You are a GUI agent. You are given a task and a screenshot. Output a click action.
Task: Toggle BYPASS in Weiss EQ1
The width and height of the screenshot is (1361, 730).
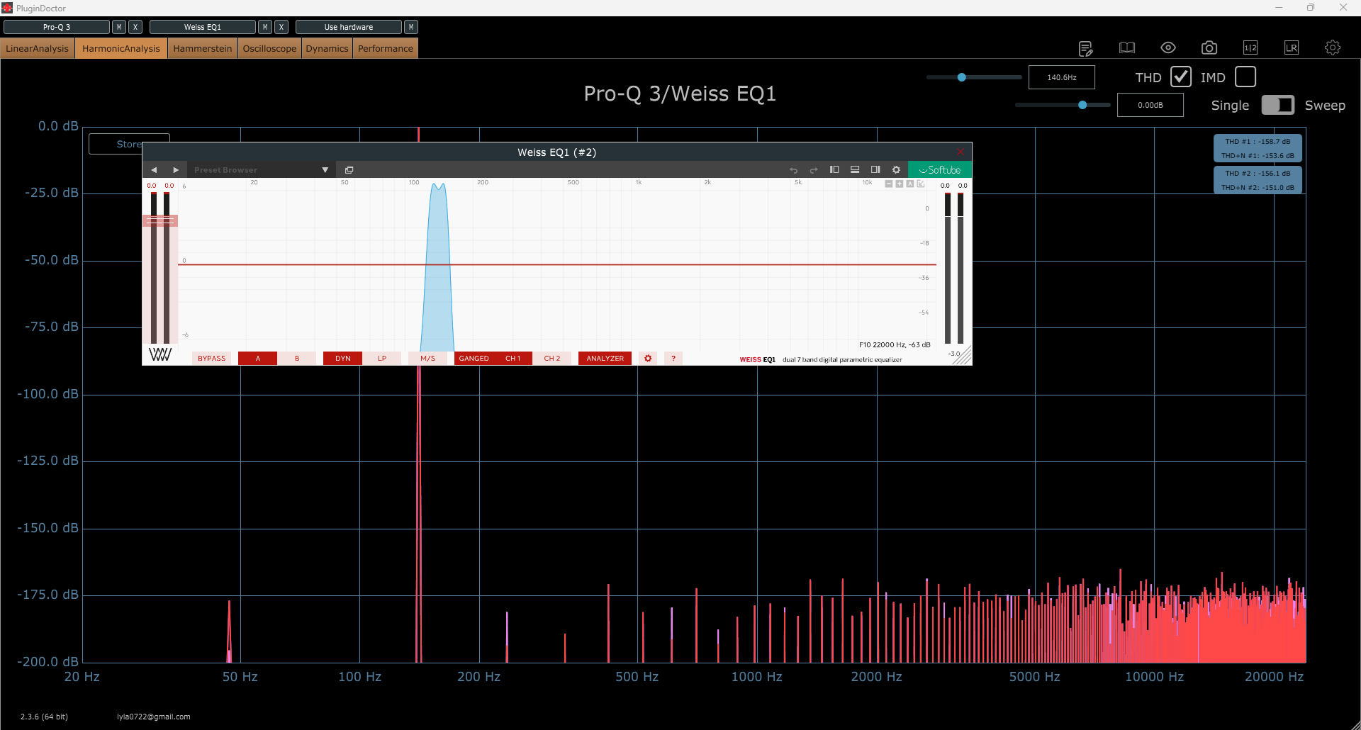pyautogui.click(x=211, y=359)
